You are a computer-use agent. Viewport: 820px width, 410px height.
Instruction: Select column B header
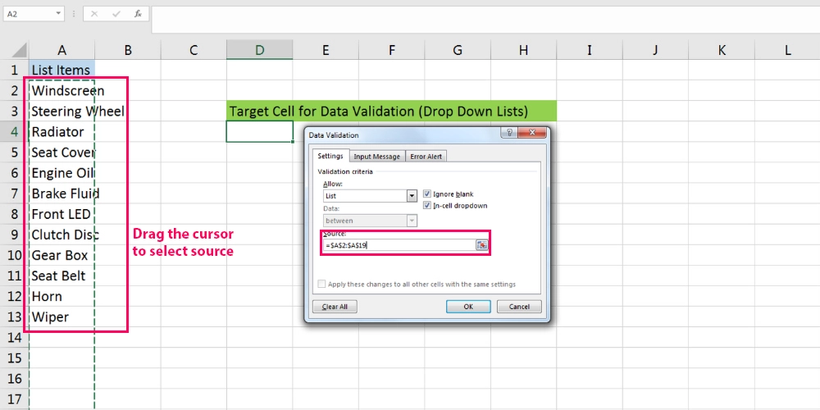[128, 50]
